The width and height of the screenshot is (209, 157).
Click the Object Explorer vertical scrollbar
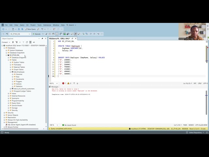[x=46, y=85]
